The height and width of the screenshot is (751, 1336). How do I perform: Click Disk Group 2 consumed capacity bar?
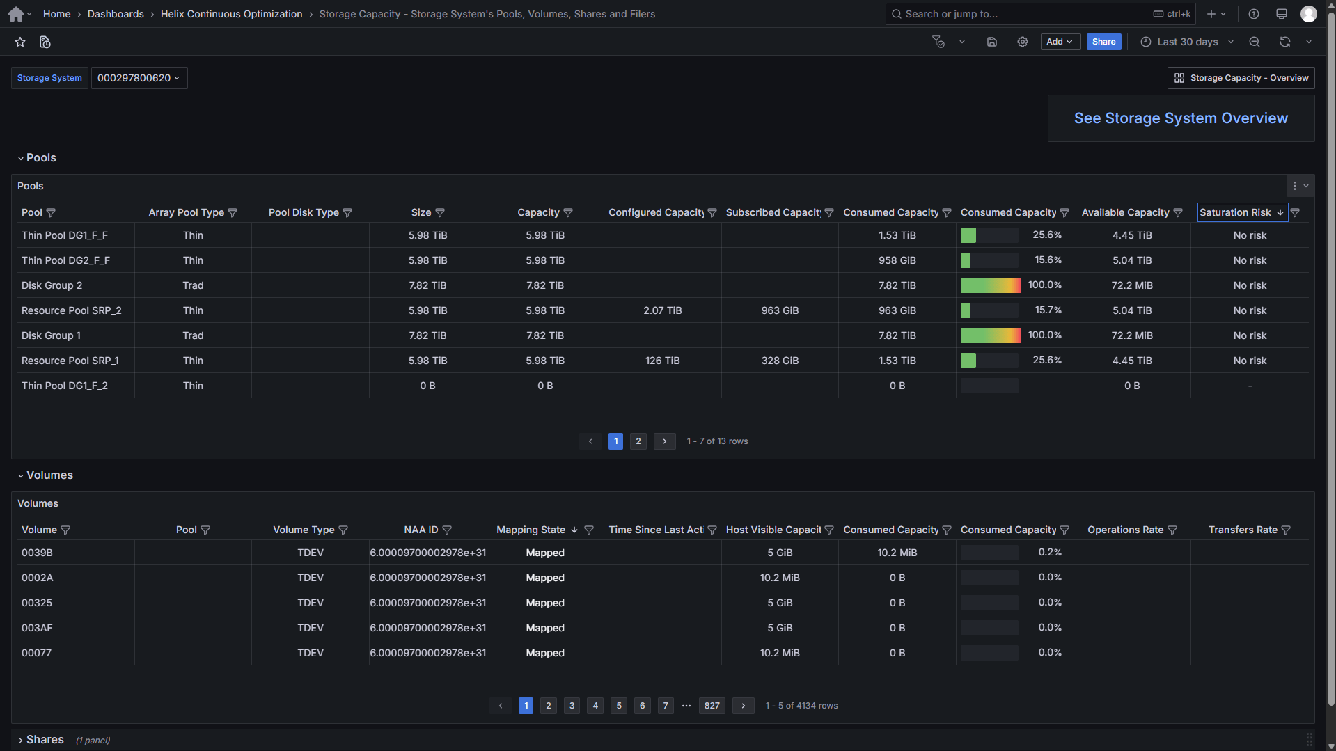[990, 285]
